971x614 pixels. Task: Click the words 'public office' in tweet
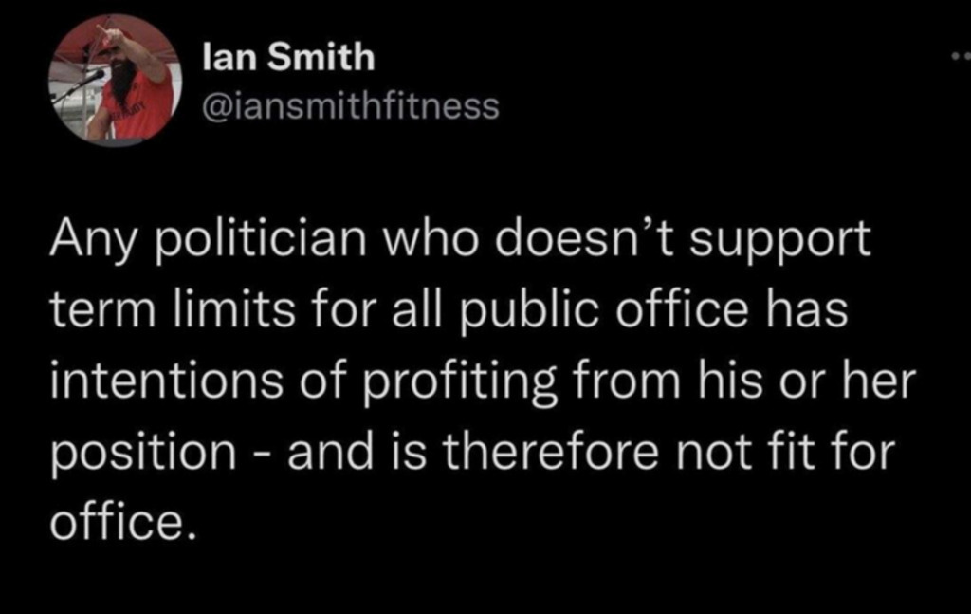click(x=602, y=311)
